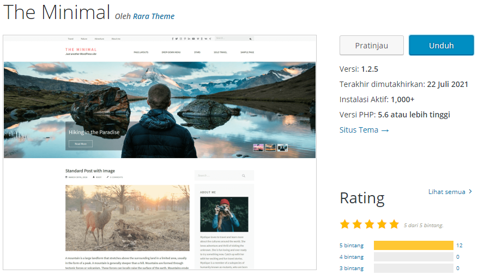Screen dimensions: 478x275
Task: Click the YouTube icon in theme preview
Action: pos(193,39)
